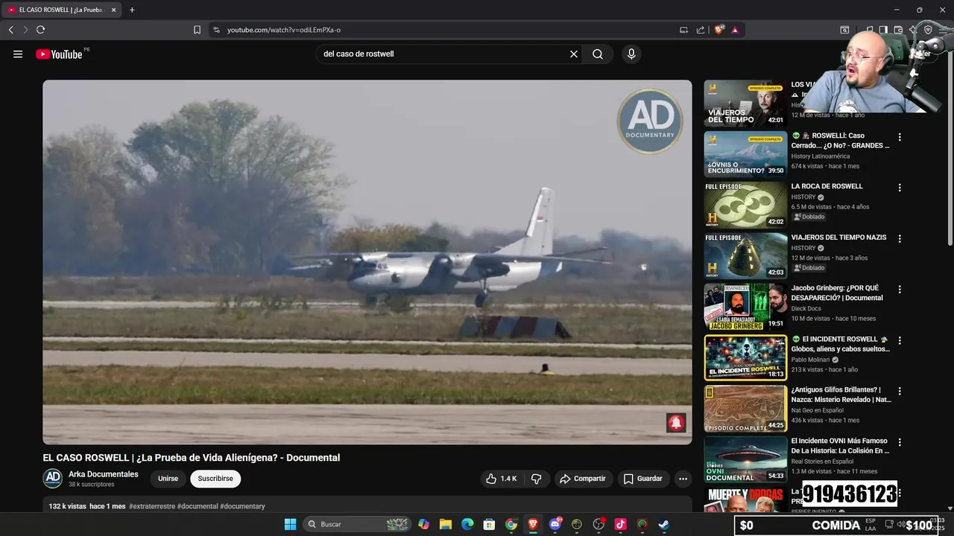Open the VIAJEROS DEL TIEMPO 42:01 thumbnail
Image resolution: width=954 pixels, height=536 pixels.
[x=745, y=103]
